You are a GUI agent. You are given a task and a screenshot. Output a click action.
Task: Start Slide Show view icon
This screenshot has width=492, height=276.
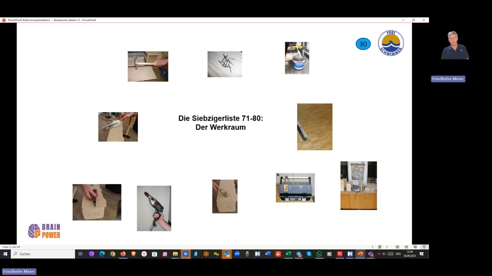[x=424, y=247]
